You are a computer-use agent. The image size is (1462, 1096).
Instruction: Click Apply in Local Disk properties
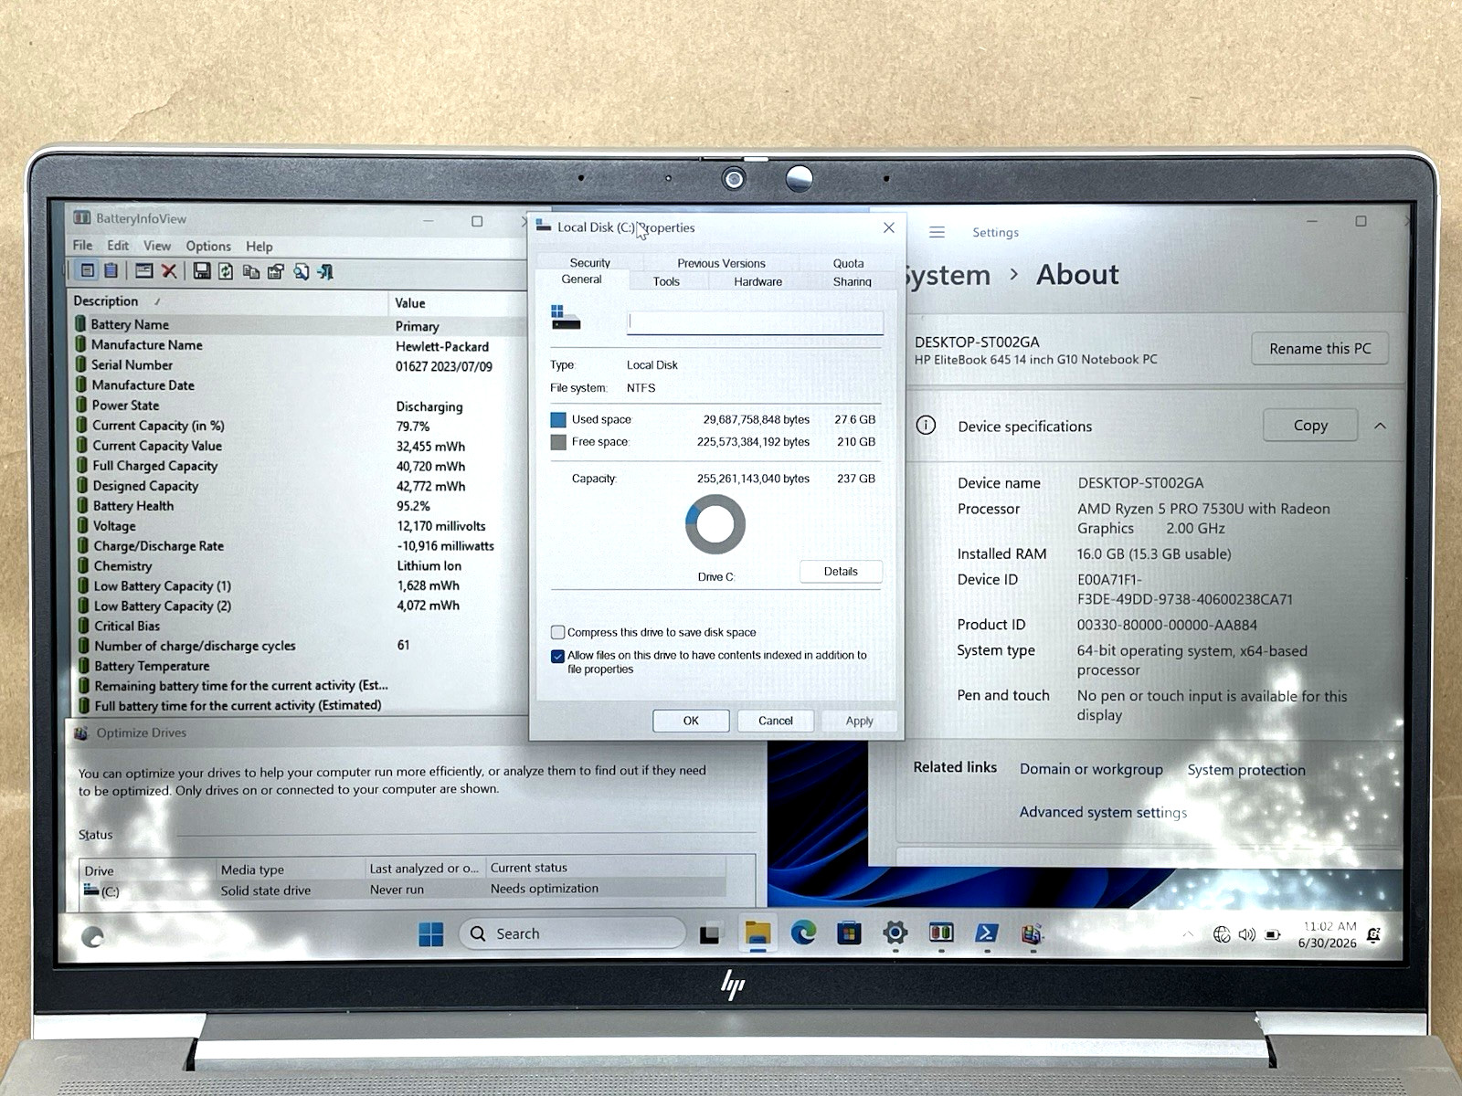[x=859, y=721]
